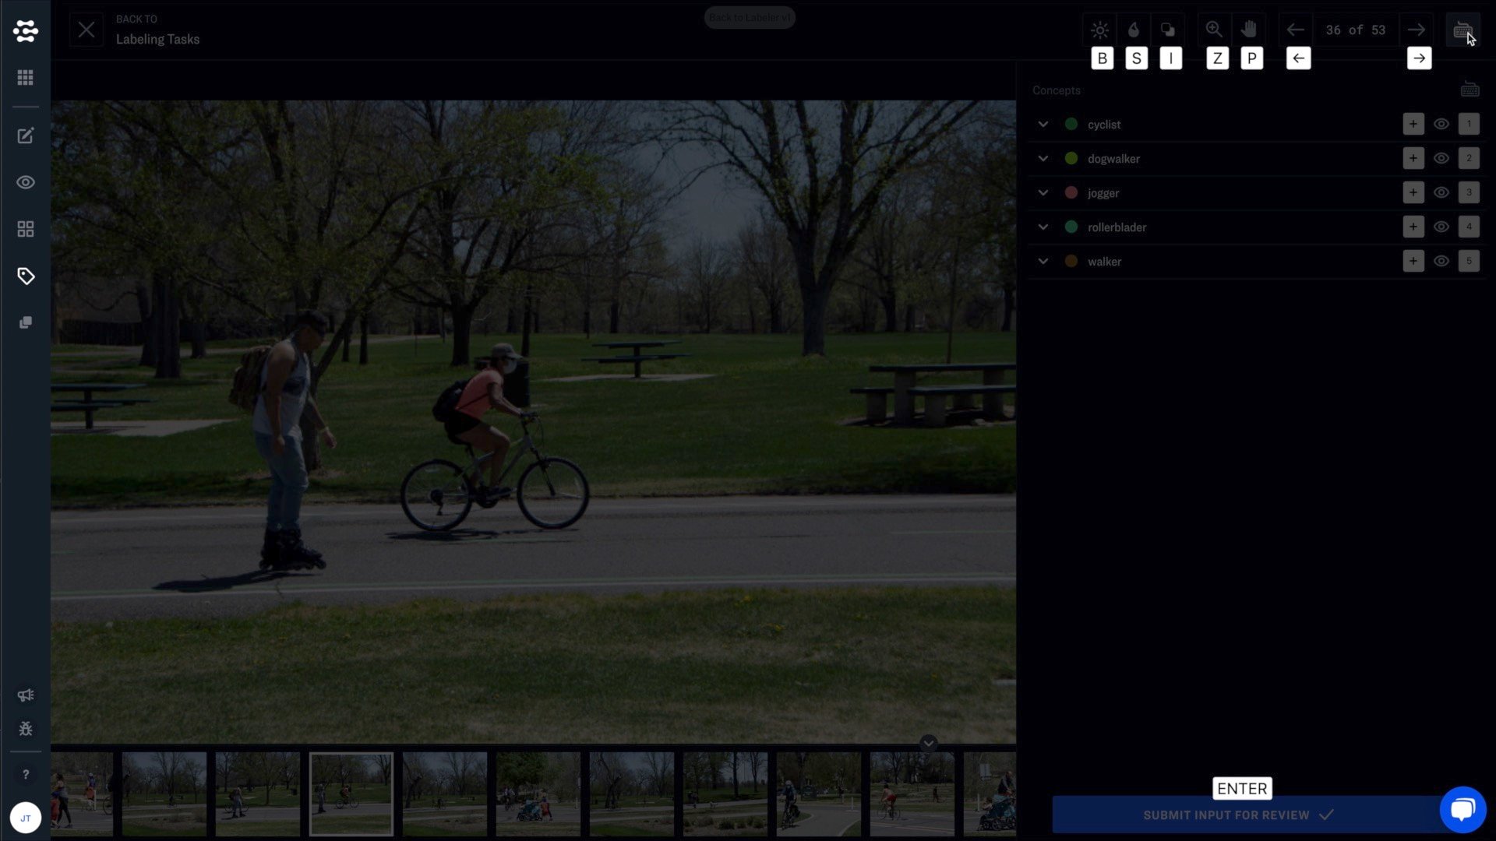The height and width of the screenshot is (841, 1496).
Task: Toggle the invert colors icon
Action: pos(1167,30)
